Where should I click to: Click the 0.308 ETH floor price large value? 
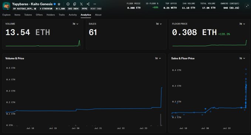coord(194,32)
